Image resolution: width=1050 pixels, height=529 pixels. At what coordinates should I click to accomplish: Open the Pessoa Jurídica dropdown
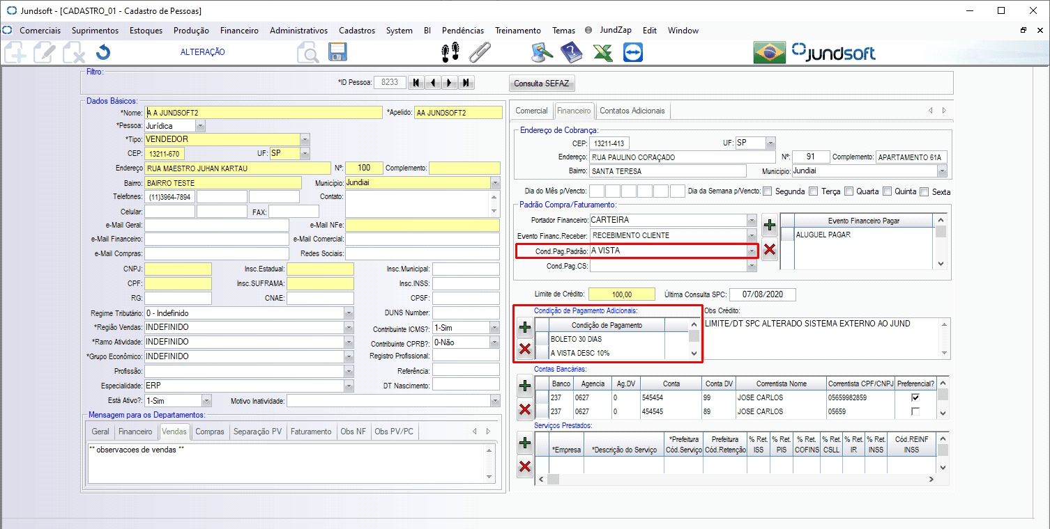(x=201, y=126)
